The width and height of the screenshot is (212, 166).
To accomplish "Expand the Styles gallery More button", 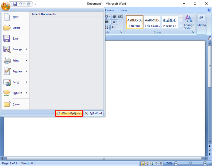I will 181,27.
